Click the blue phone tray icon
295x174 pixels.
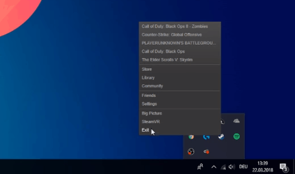(x=206, y=137)
